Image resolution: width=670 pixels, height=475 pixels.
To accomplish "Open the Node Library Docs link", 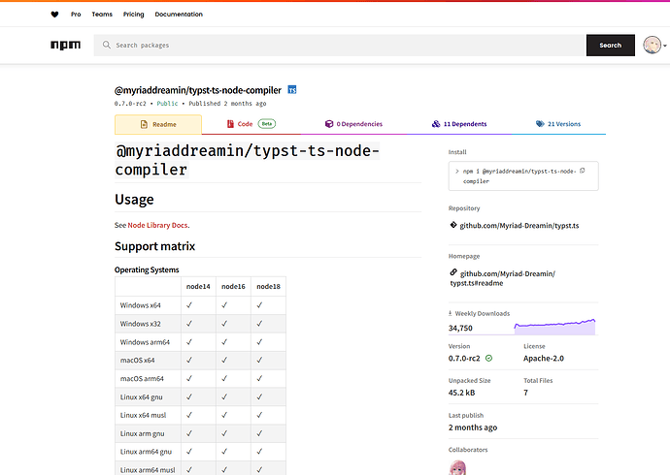I will 157,225.
